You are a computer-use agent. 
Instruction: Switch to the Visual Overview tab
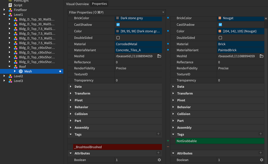tap(77, 4)
